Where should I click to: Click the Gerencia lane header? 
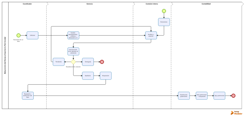pyautogui.click(x=90, y=4)
